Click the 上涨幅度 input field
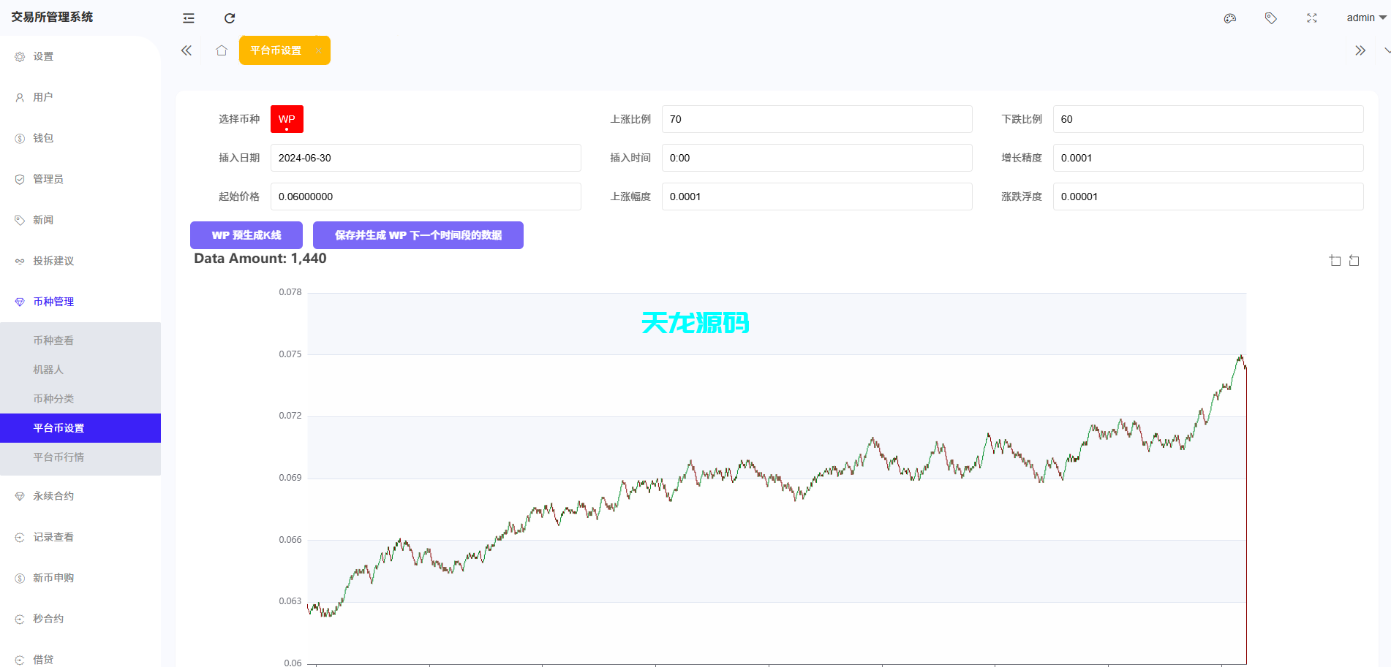 click(817, 197)
